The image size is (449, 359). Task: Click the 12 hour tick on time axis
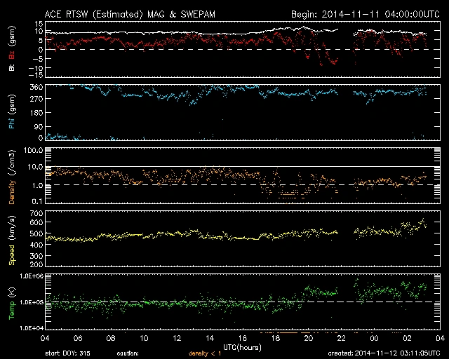(x=177, y=338)
